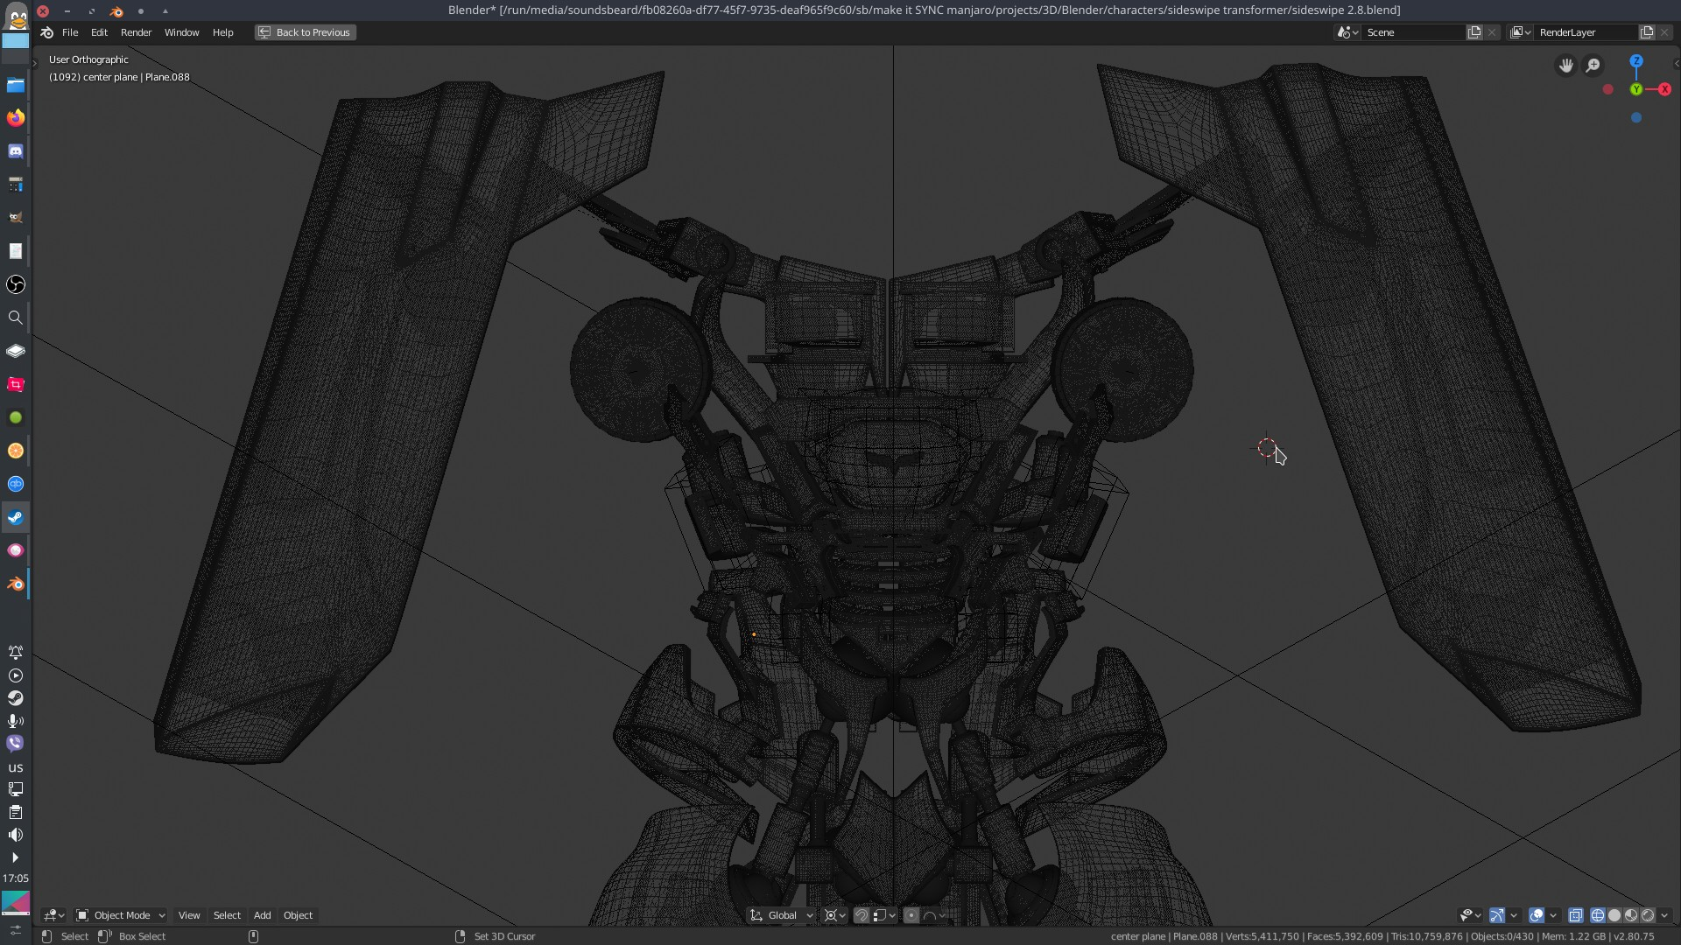Open the Object Mode dropdown
Screen dimensions: 1681x945
[x=121, y=915]
